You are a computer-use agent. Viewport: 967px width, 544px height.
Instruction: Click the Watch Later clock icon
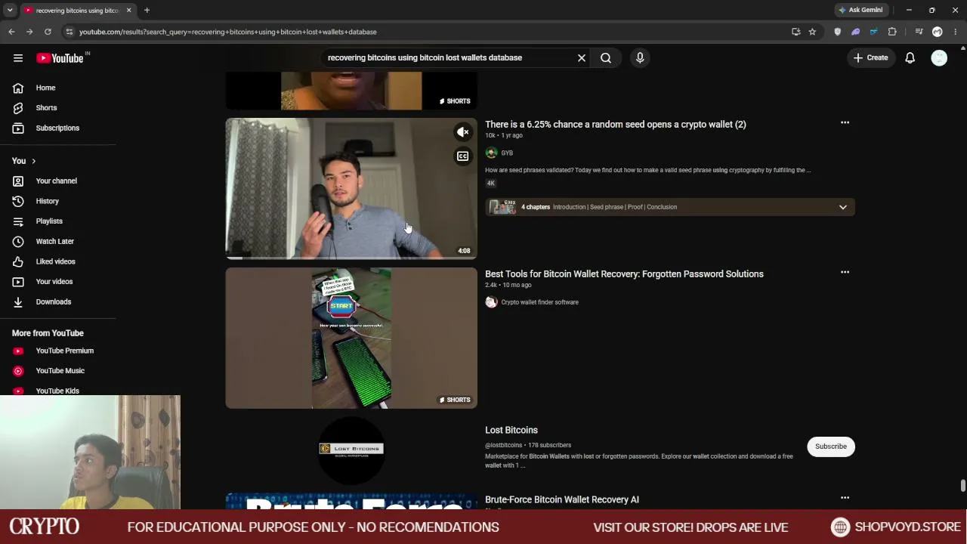point(18,241)
